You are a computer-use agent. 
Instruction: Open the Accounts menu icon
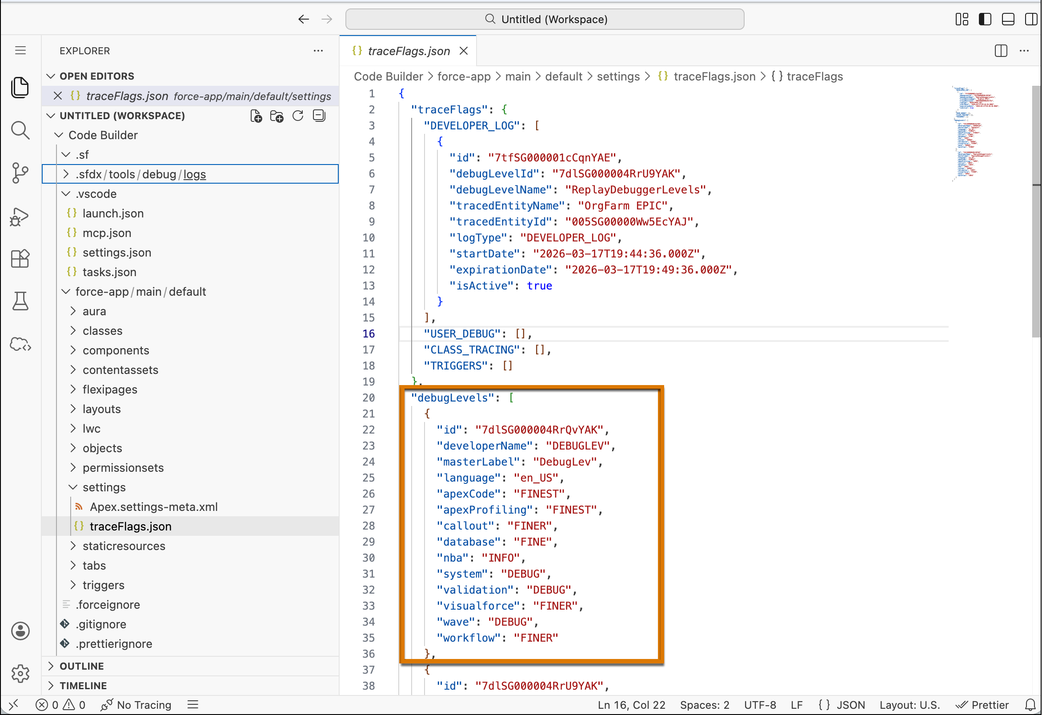point(20,631)
